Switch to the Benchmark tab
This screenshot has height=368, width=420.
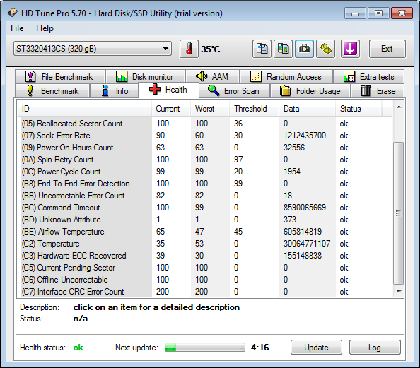52,91
